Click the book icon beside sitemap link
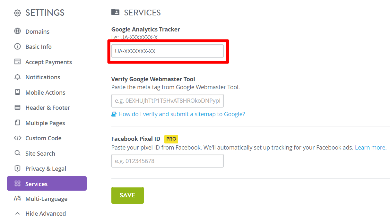 click(x=114, y=114)
